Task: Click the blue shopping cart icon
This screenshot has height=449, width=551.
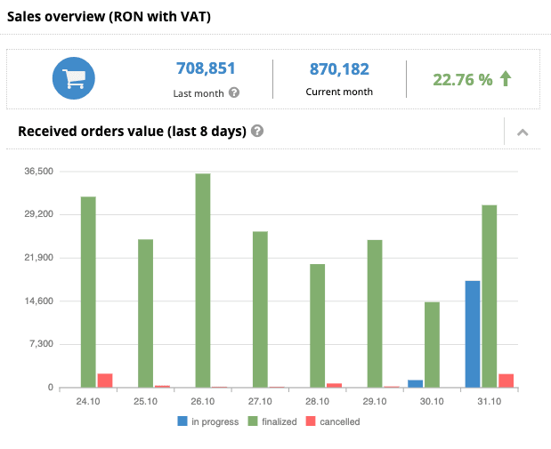Action: (x=73, y=78)
